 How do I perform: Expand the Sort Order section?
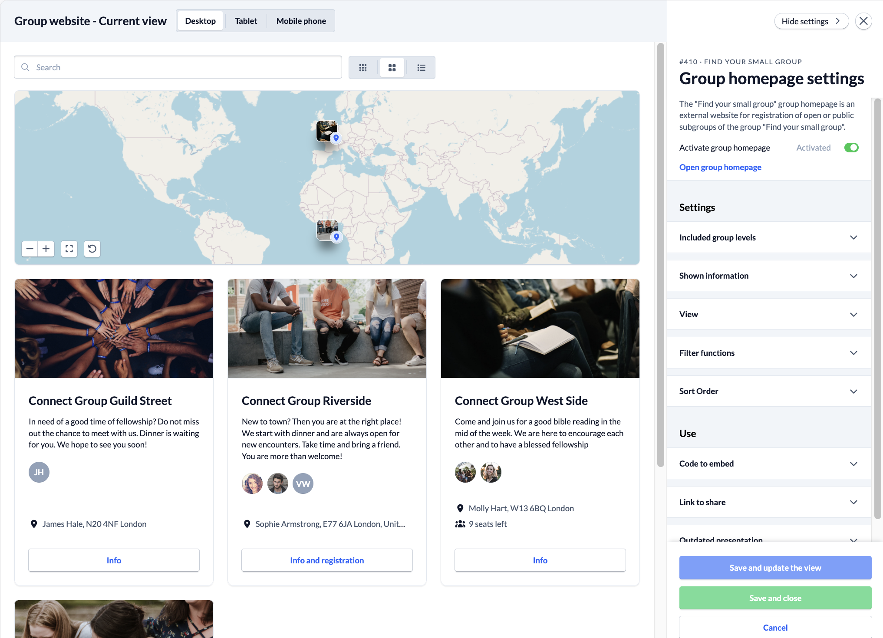click(x=769, y=391)
